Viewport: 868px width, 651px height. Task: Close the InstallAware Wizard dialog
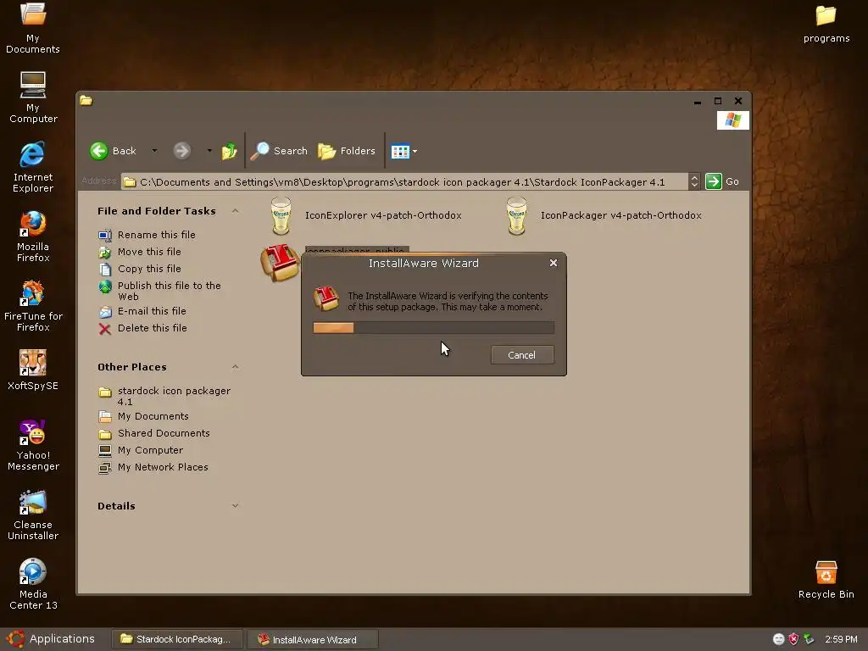click(553, 263)
